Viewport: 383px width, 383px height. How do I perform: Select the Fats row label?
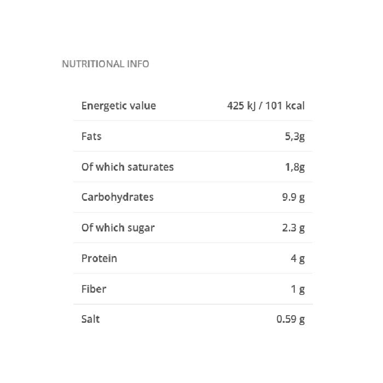[91, 136]
